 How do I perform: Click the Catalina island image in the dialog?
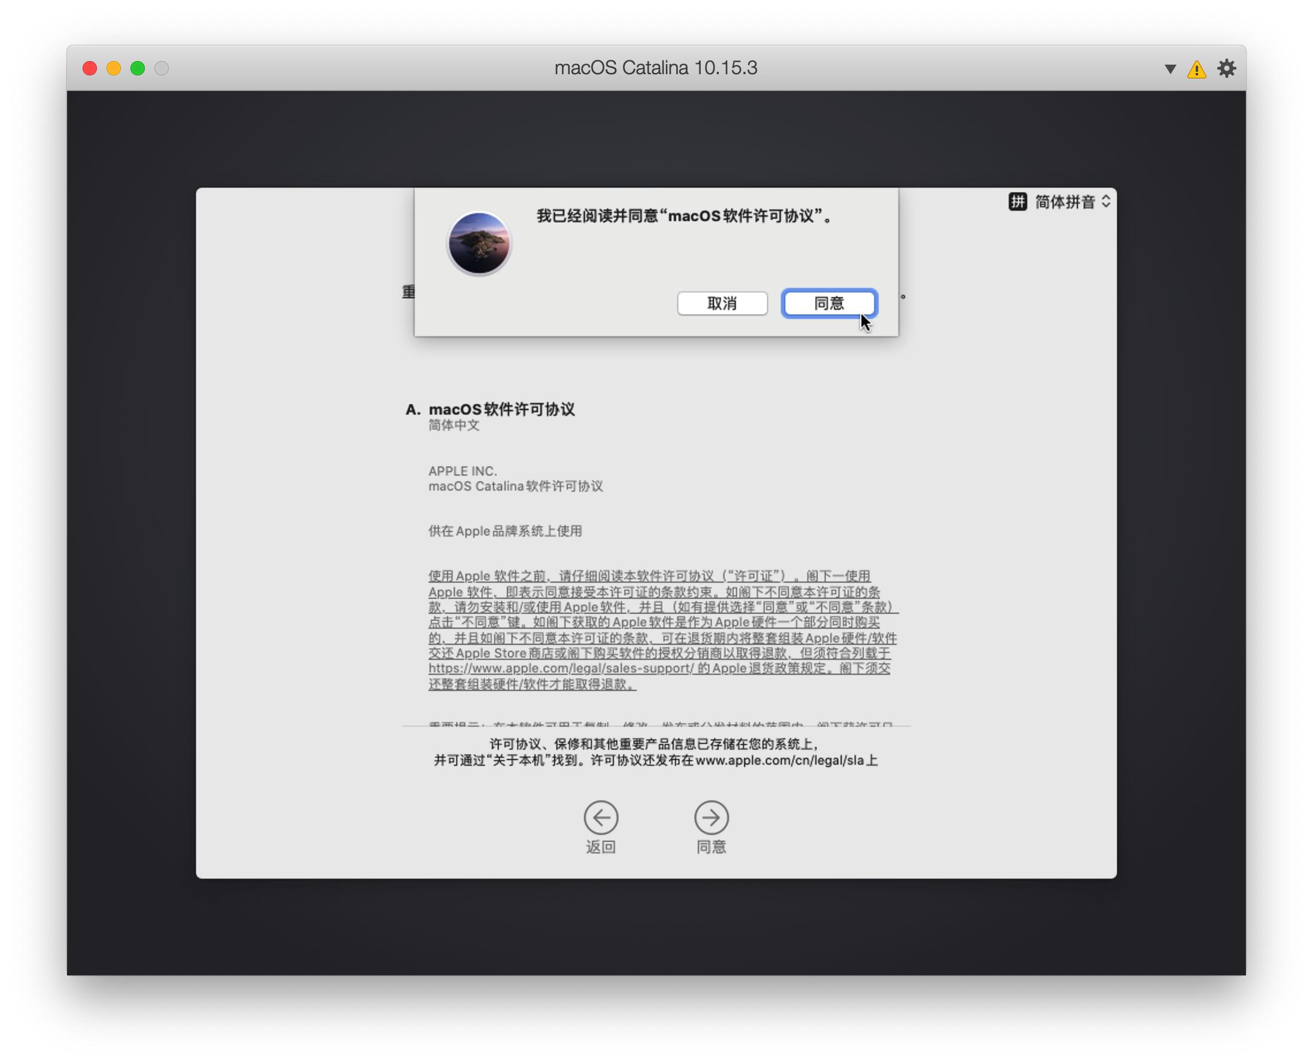(479, 243)
